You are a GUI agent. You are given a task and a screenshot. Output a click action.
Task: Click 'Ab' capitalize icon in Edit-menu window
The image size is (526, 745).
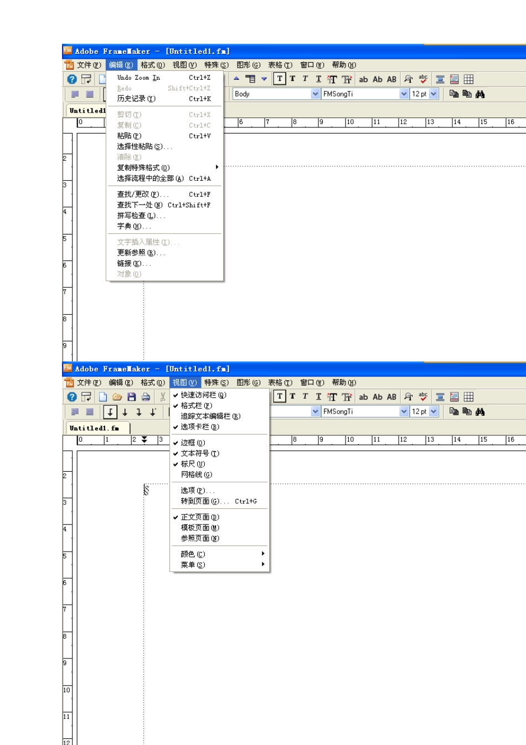point(378,79)
